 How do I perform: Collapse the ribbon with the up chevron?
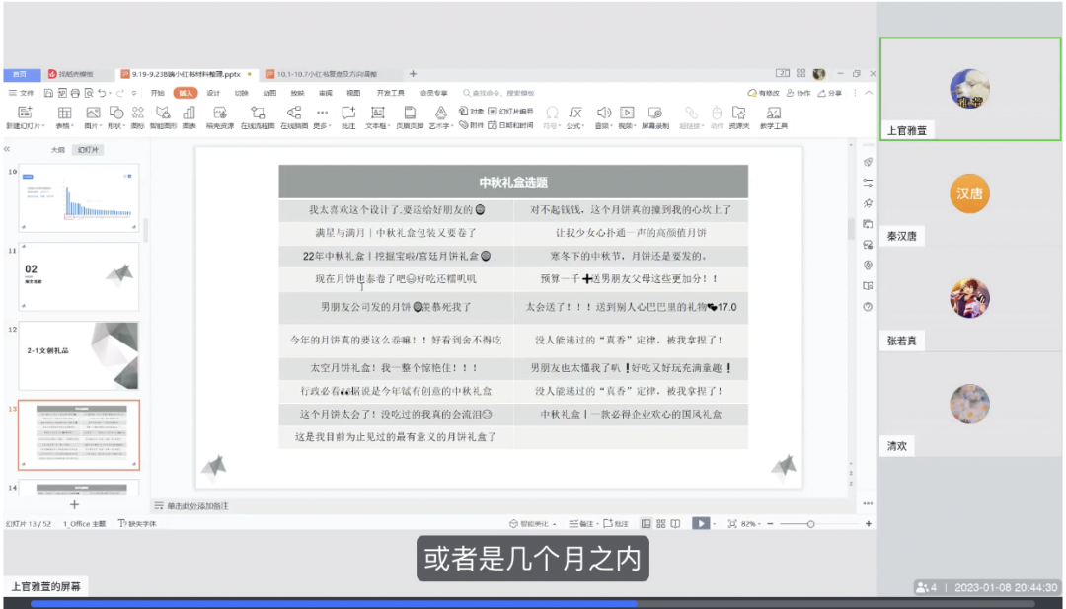click(869, 93)
